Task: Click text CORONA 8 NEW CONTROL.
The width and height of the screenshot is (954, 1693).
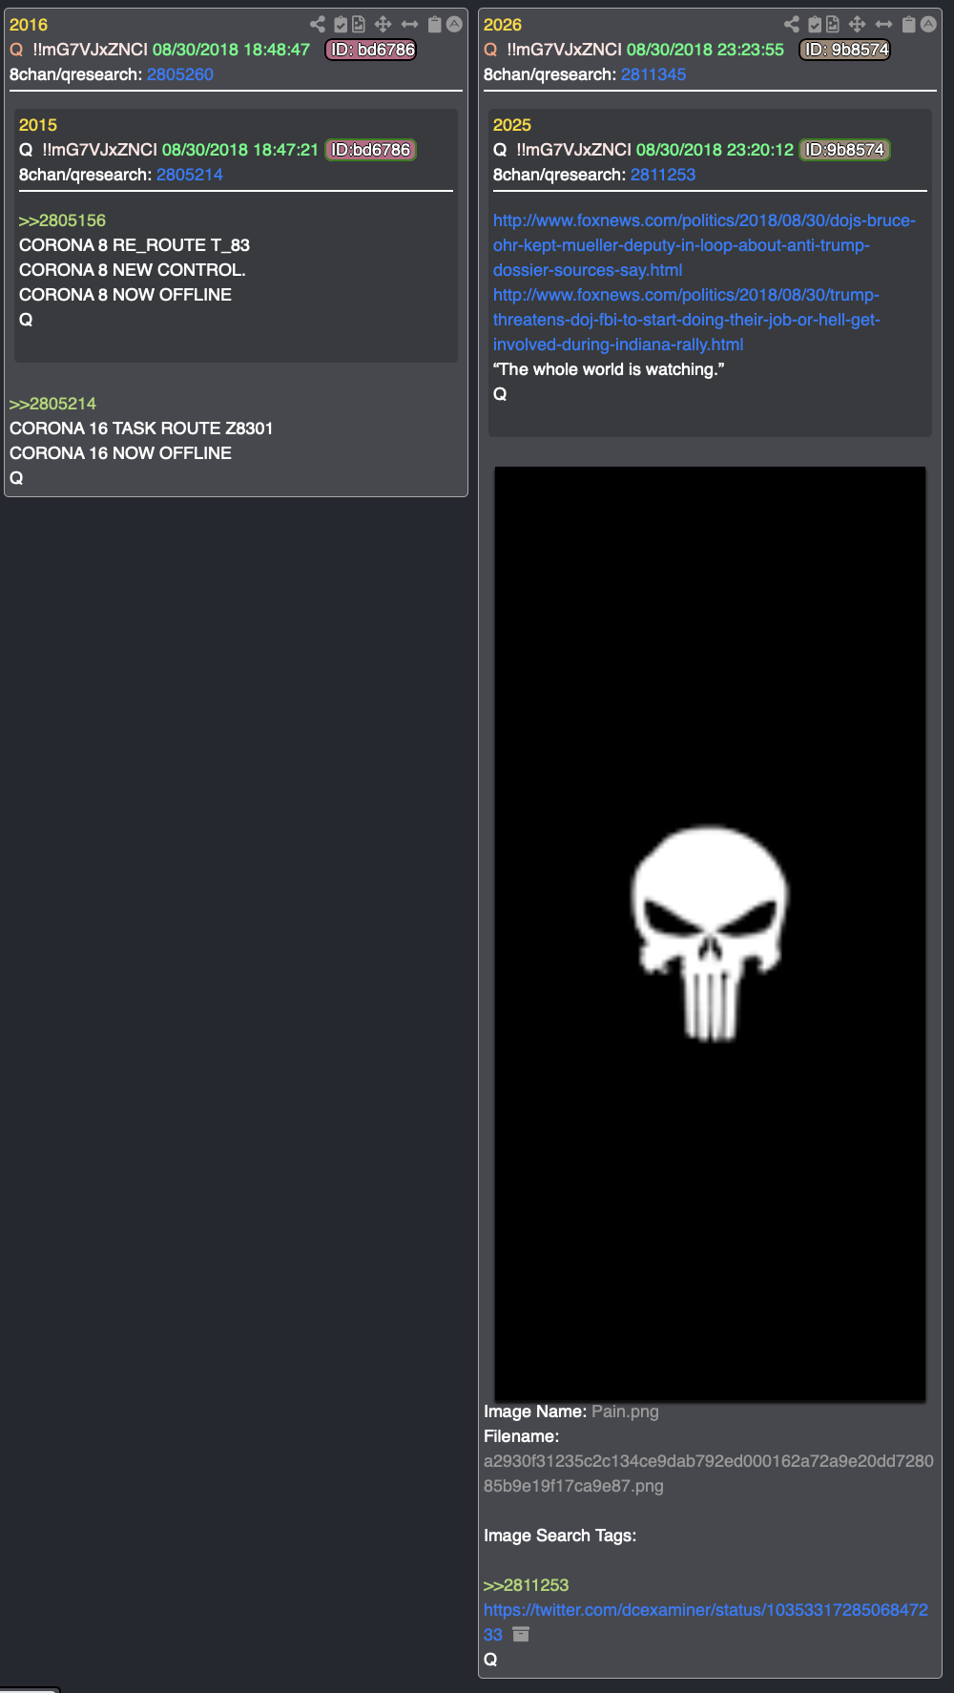Action: pos(133,270)
